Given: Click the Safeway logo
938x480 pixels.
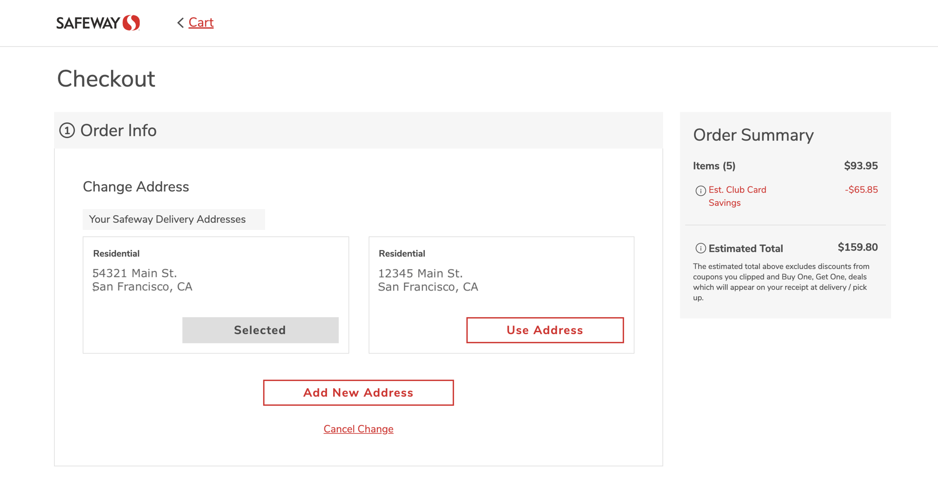Looking at the screenshot, I should click(x=98, y=23).
